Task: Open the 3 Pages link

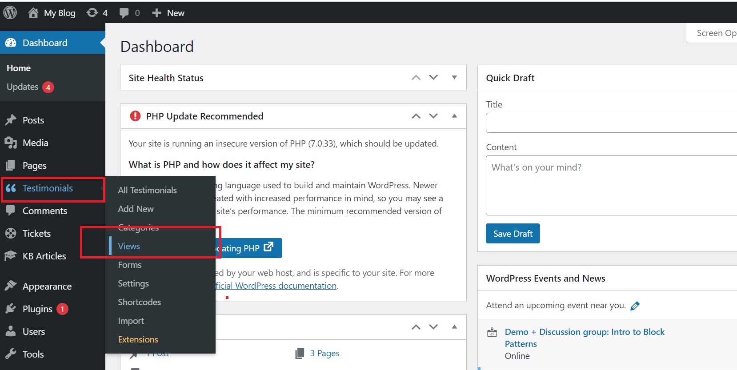Action: [x=324, y=354]
